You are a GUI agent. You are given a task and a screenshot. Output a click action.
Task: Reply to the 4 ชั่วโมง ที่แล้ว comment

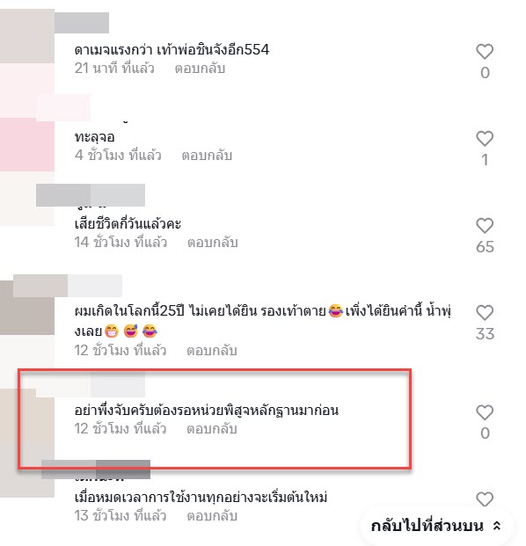coord(207,156)
